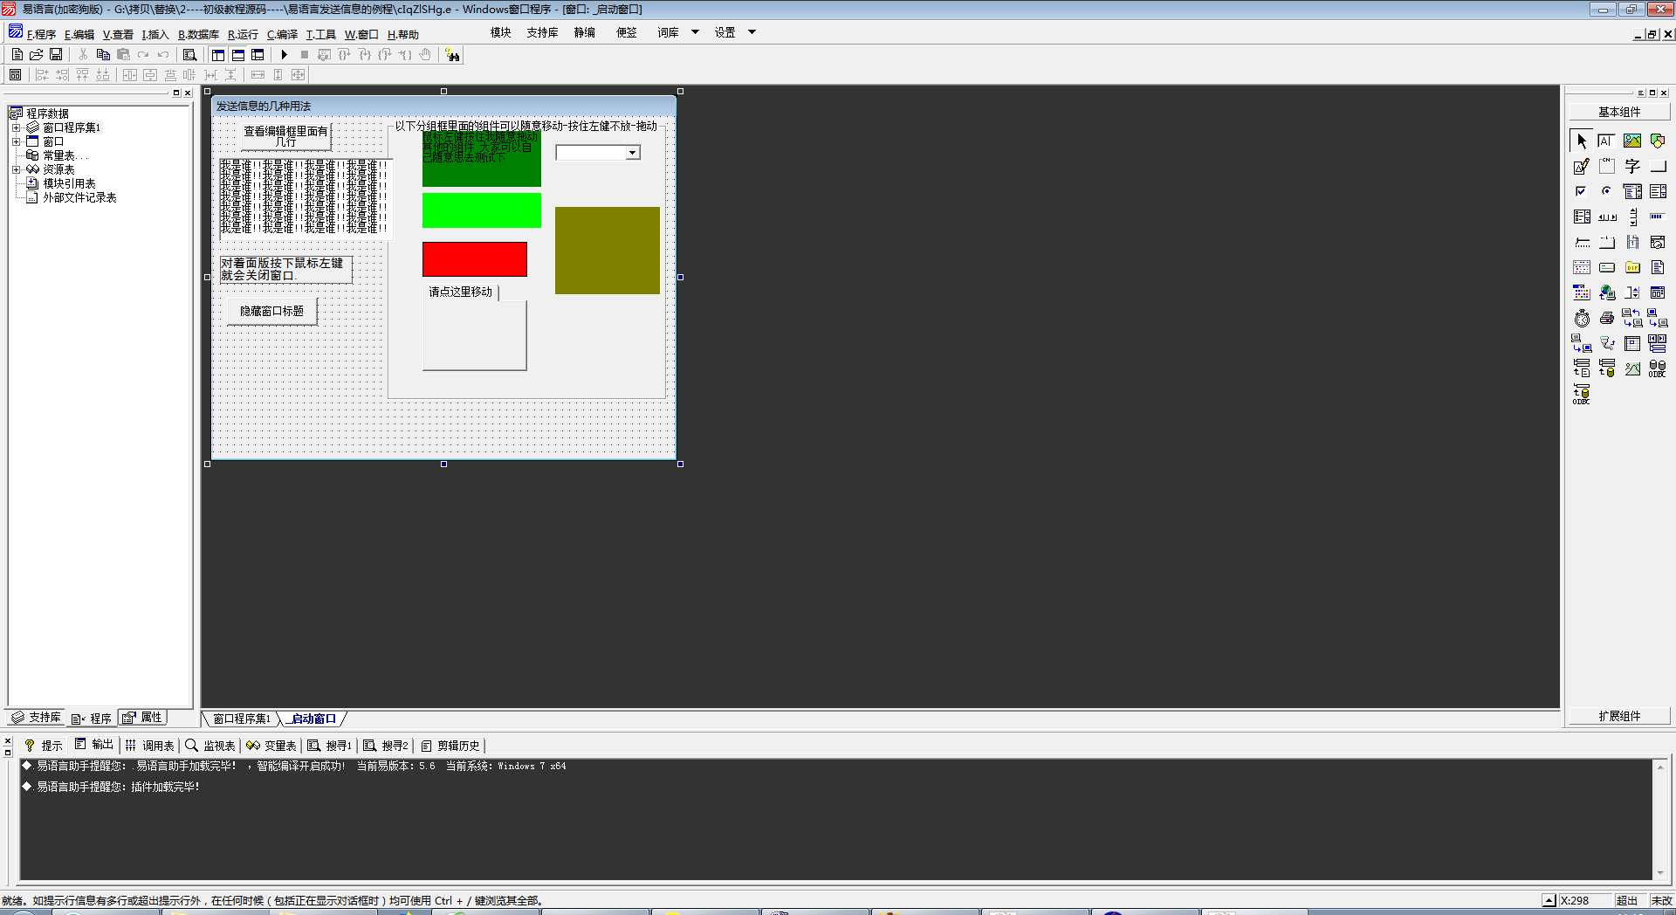Select the shape box component icon
1676x915 pixels.
click(1658, 141)
